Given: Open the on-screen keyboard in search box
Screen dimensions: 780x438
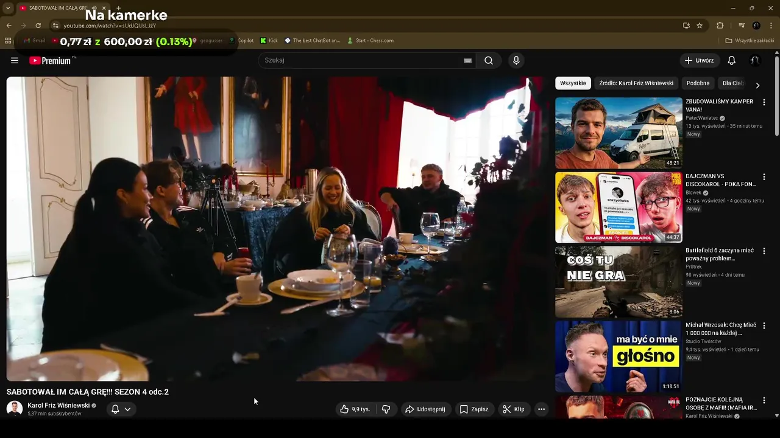Looking at the screenshot, I should click(x=467, y=60).
